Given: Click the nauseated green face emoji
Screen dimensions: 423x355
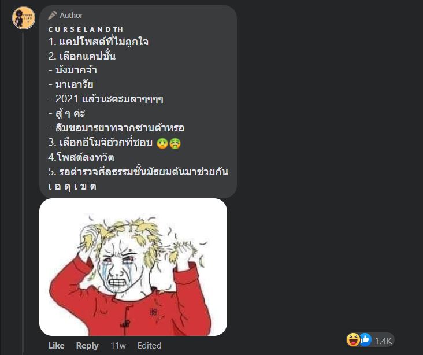Looking at the screenshot, I should (x=162, y=143).
